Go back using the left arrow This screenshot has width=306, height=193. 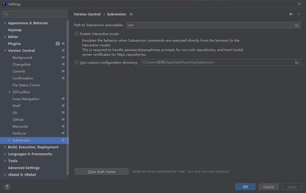tap(291, 14)
